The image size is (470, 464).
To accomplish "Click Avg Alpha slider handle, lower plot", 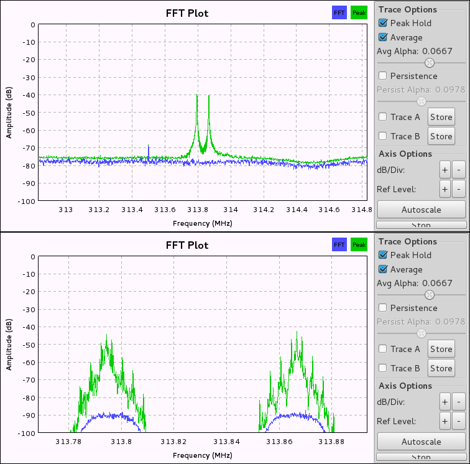I will tap(430, 295).
